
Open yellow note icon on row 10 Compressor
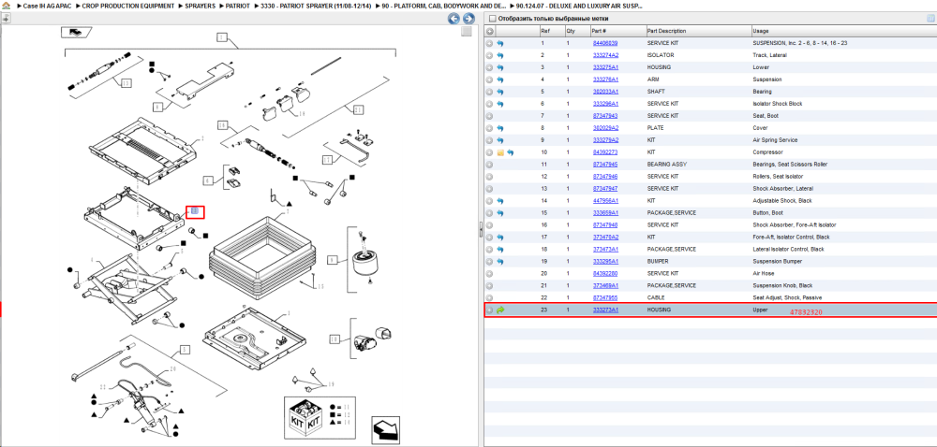coord(500,152)
